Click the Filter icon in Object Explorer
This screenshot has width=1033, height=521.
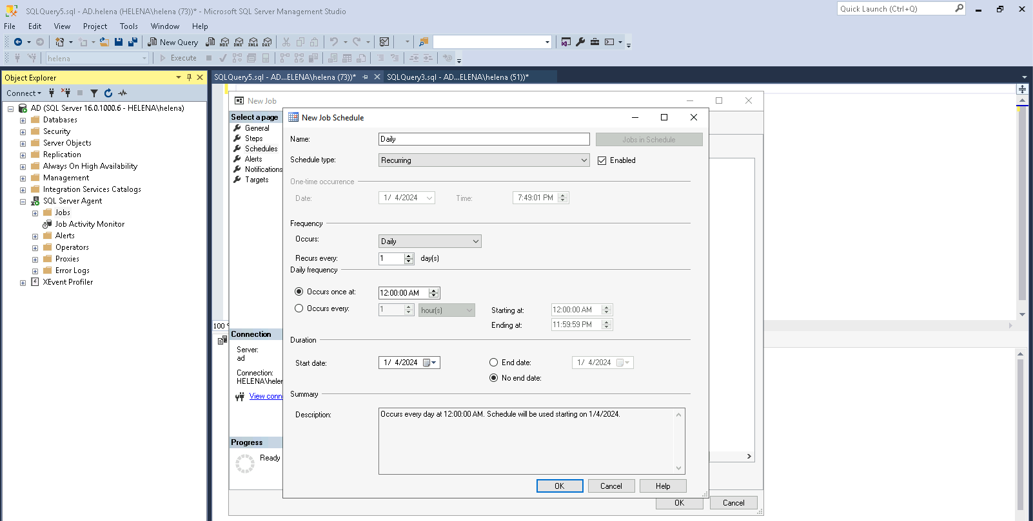pyautogui.click(x=94, y=93)
